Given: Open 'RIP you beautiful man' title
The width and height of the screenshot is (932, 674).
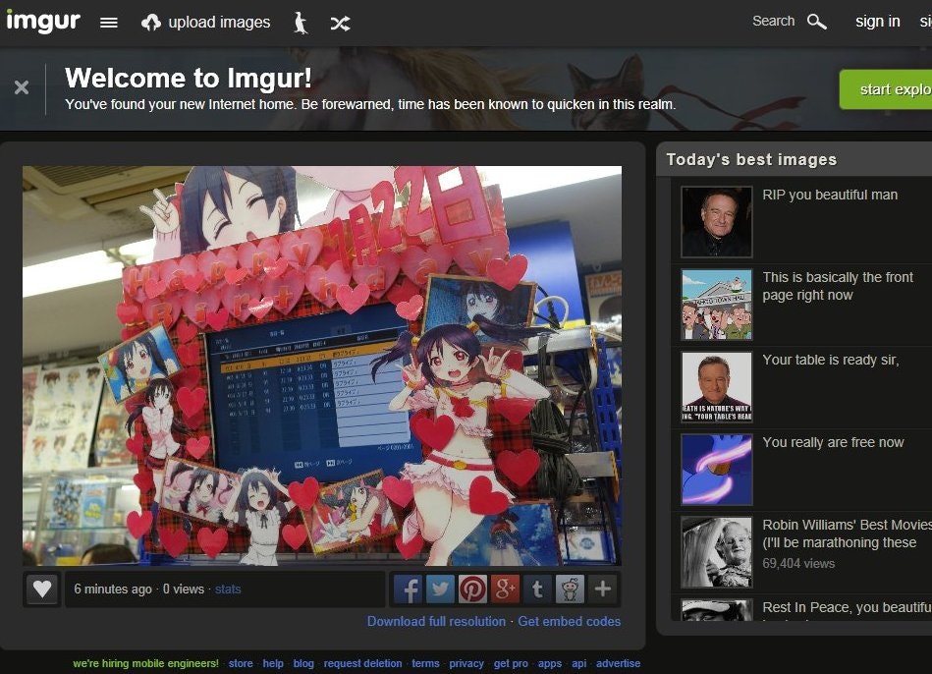Looking at the screenshot, I should [830, 195].
